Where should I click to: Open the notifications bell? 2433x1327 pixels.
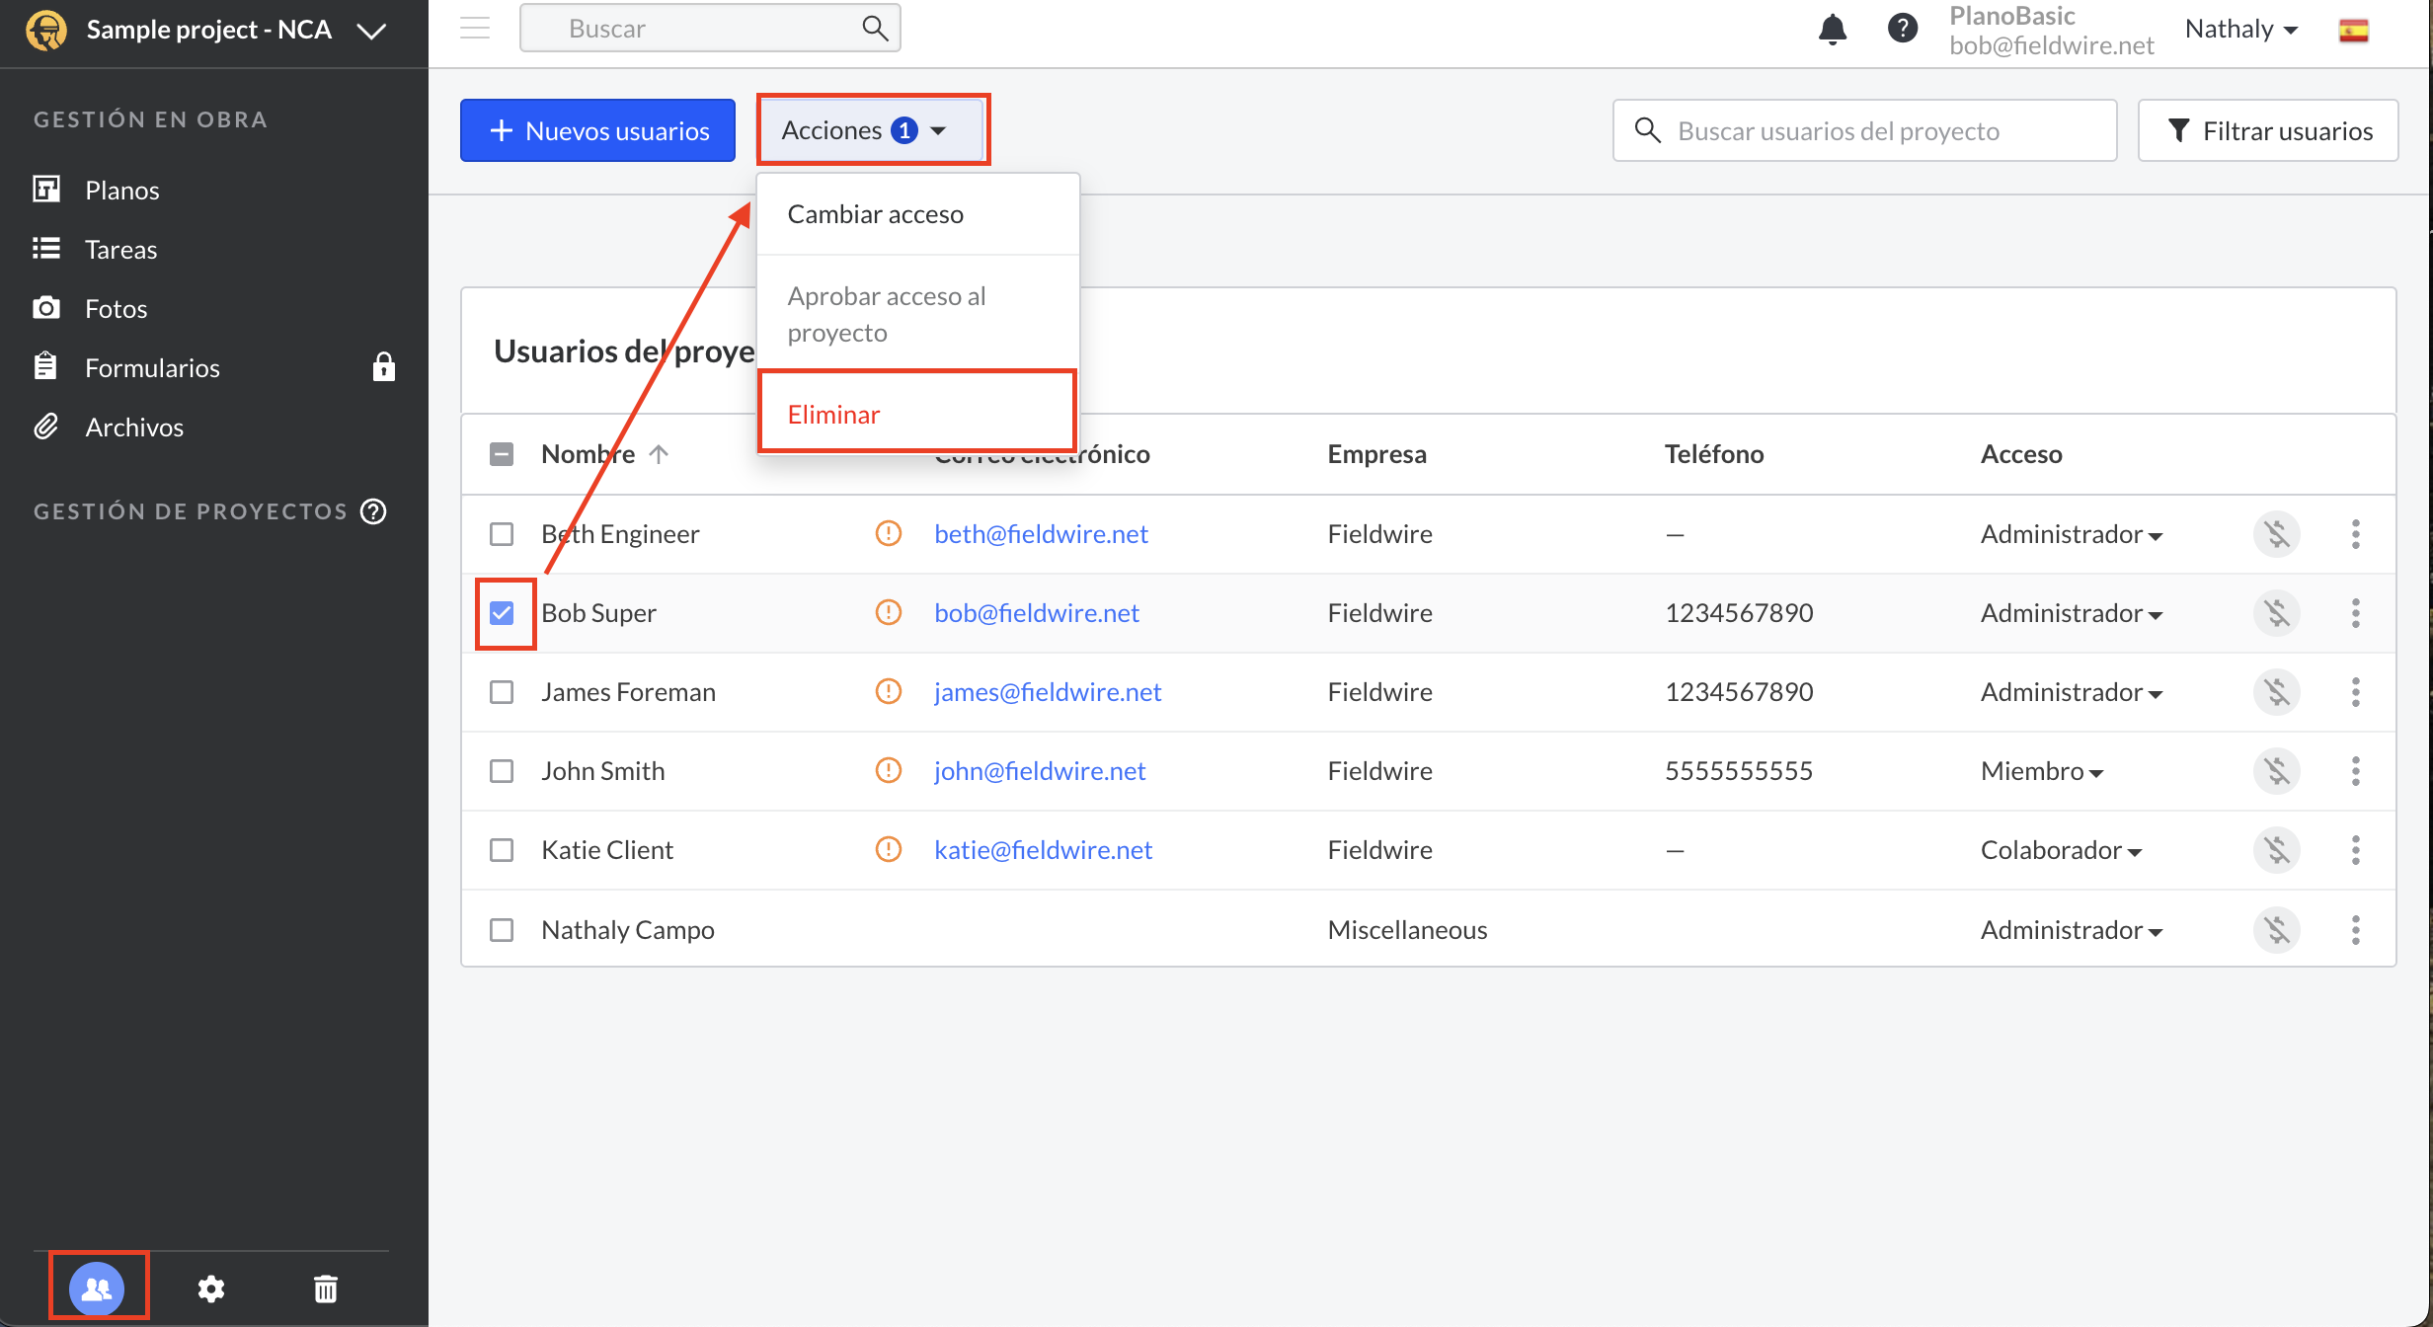(1832, 29)
